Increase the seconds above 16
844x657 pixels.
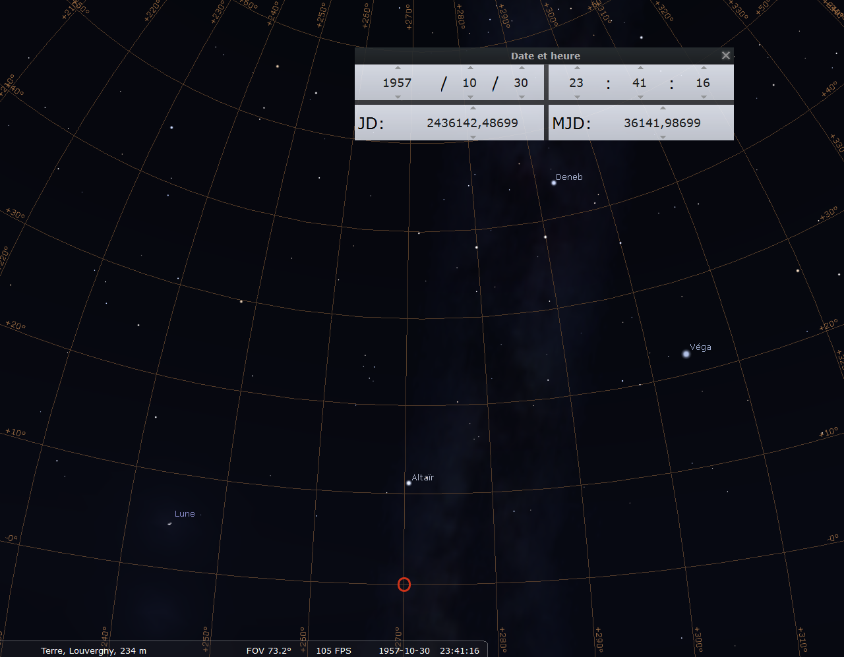[x=704, y=67]
